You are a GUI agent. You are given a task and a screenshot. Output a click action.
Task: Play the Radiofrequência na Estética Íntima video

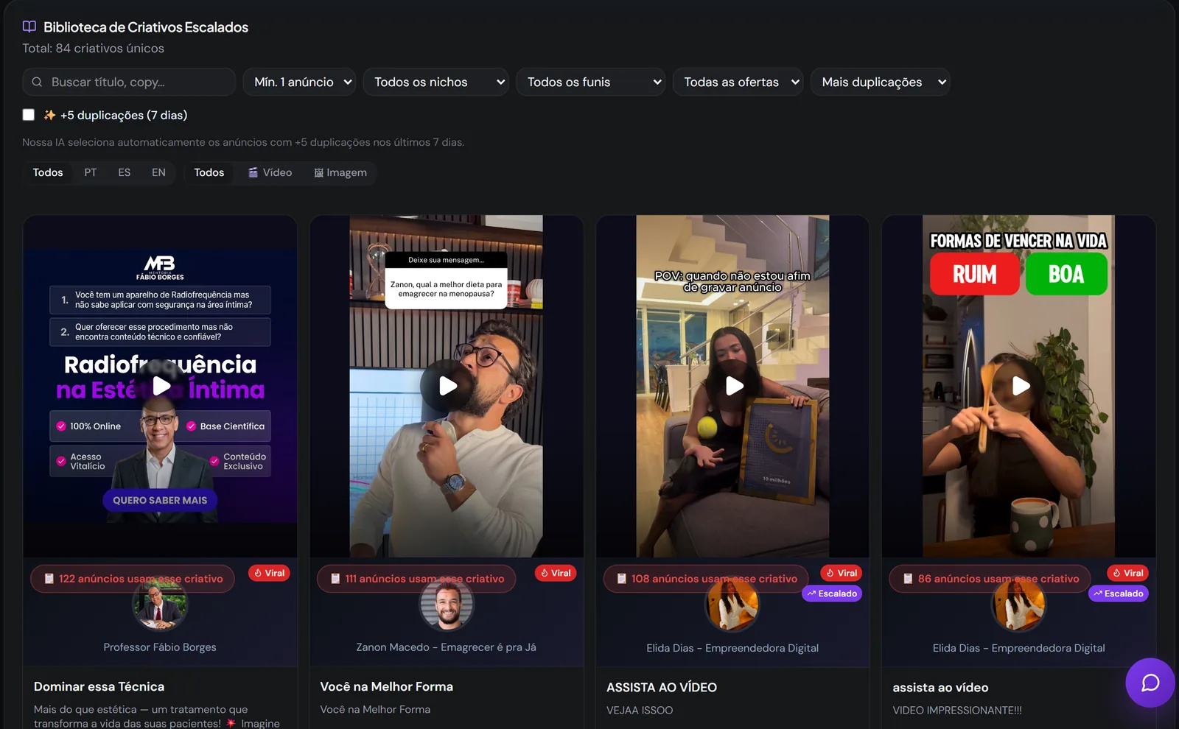(x=161, y=386)
